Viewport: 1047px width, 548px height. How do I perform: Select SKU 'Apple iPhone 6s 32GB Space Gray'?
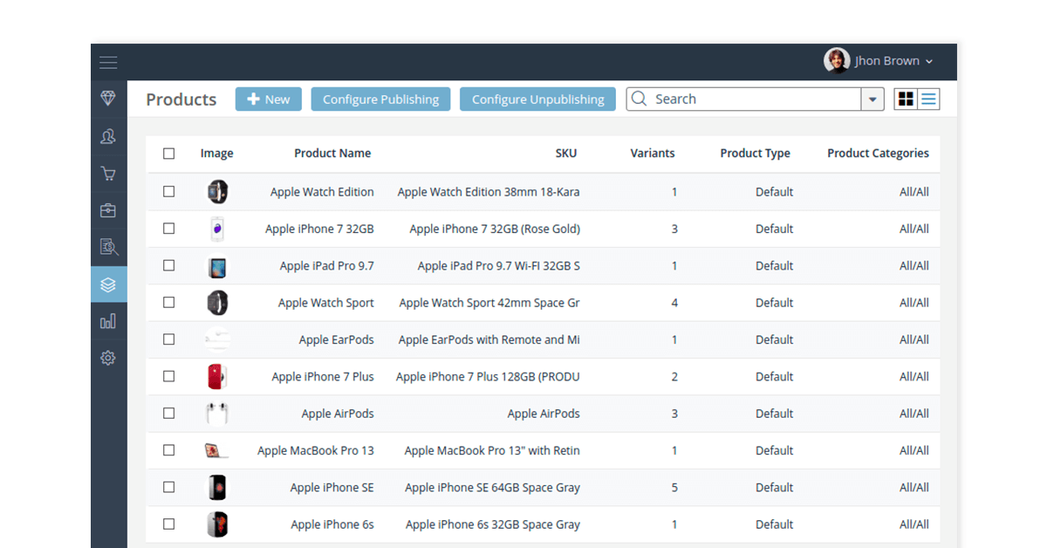493,524
